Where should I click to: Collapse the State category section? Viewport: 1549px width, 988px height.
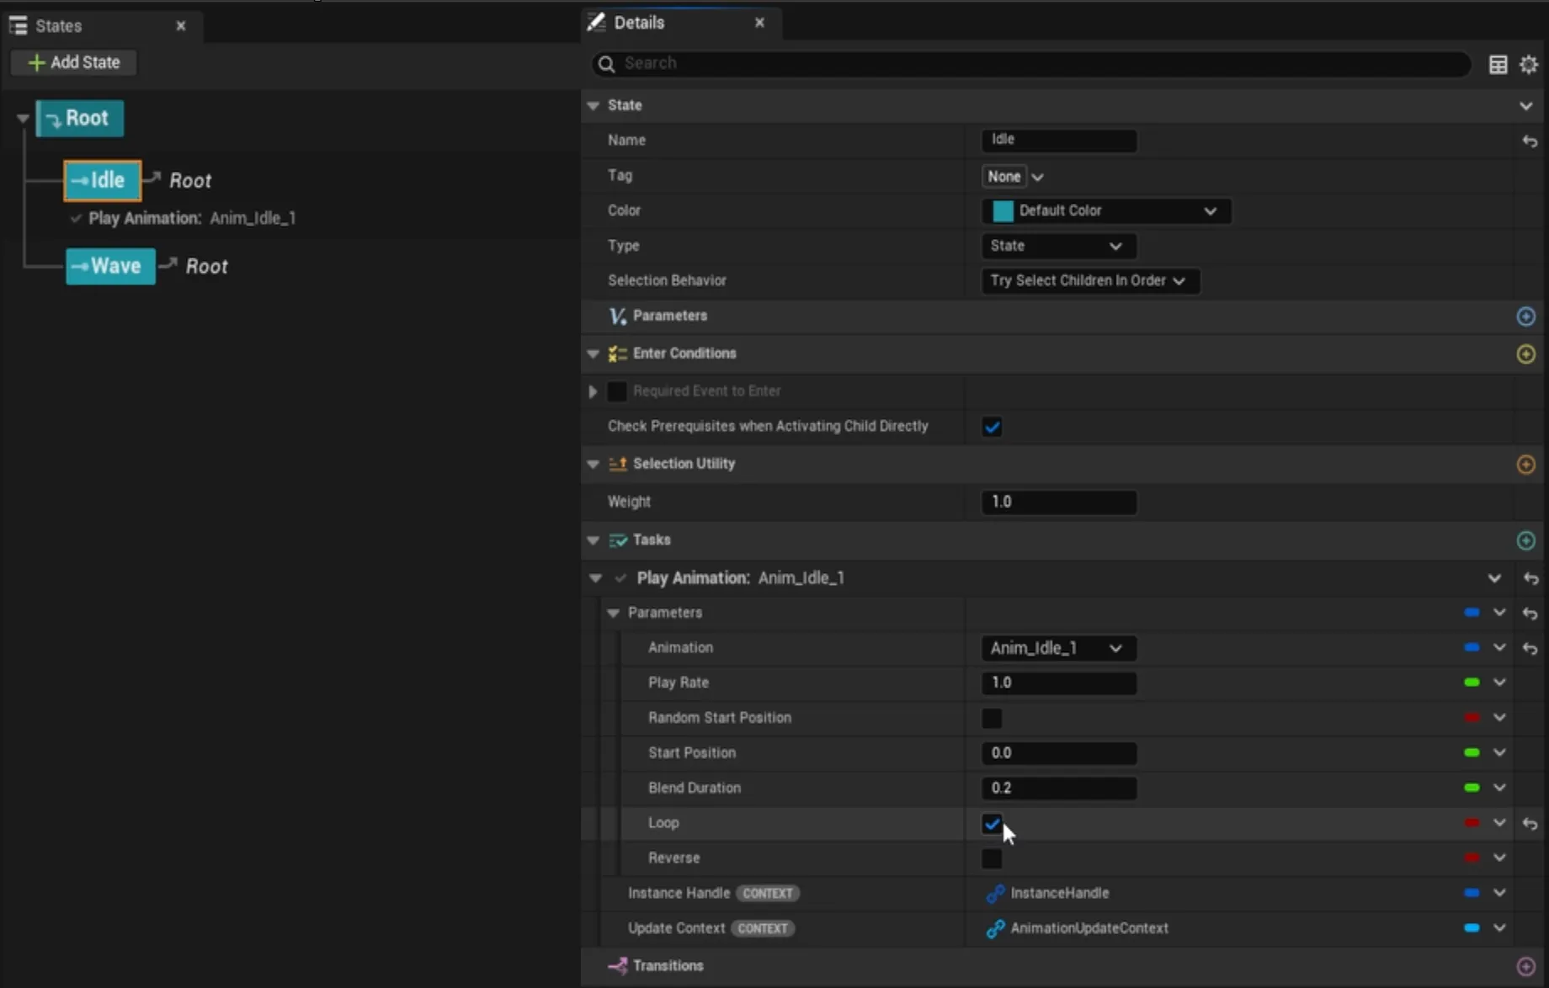coord(593,105)
